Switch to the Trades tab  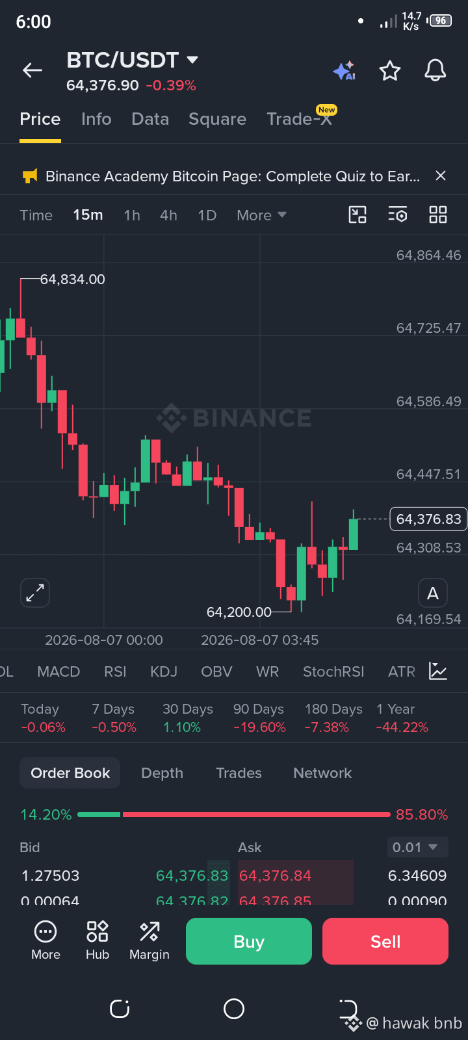click(239, 773)
